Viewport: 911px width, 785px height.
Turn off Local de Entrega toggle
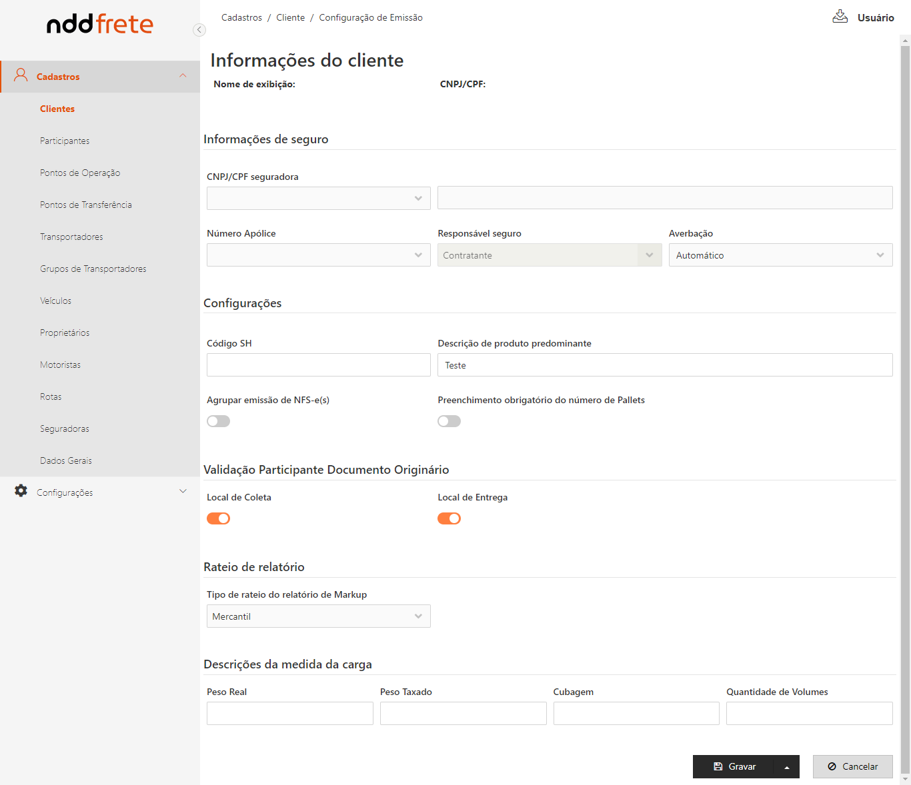coord(449,518)
